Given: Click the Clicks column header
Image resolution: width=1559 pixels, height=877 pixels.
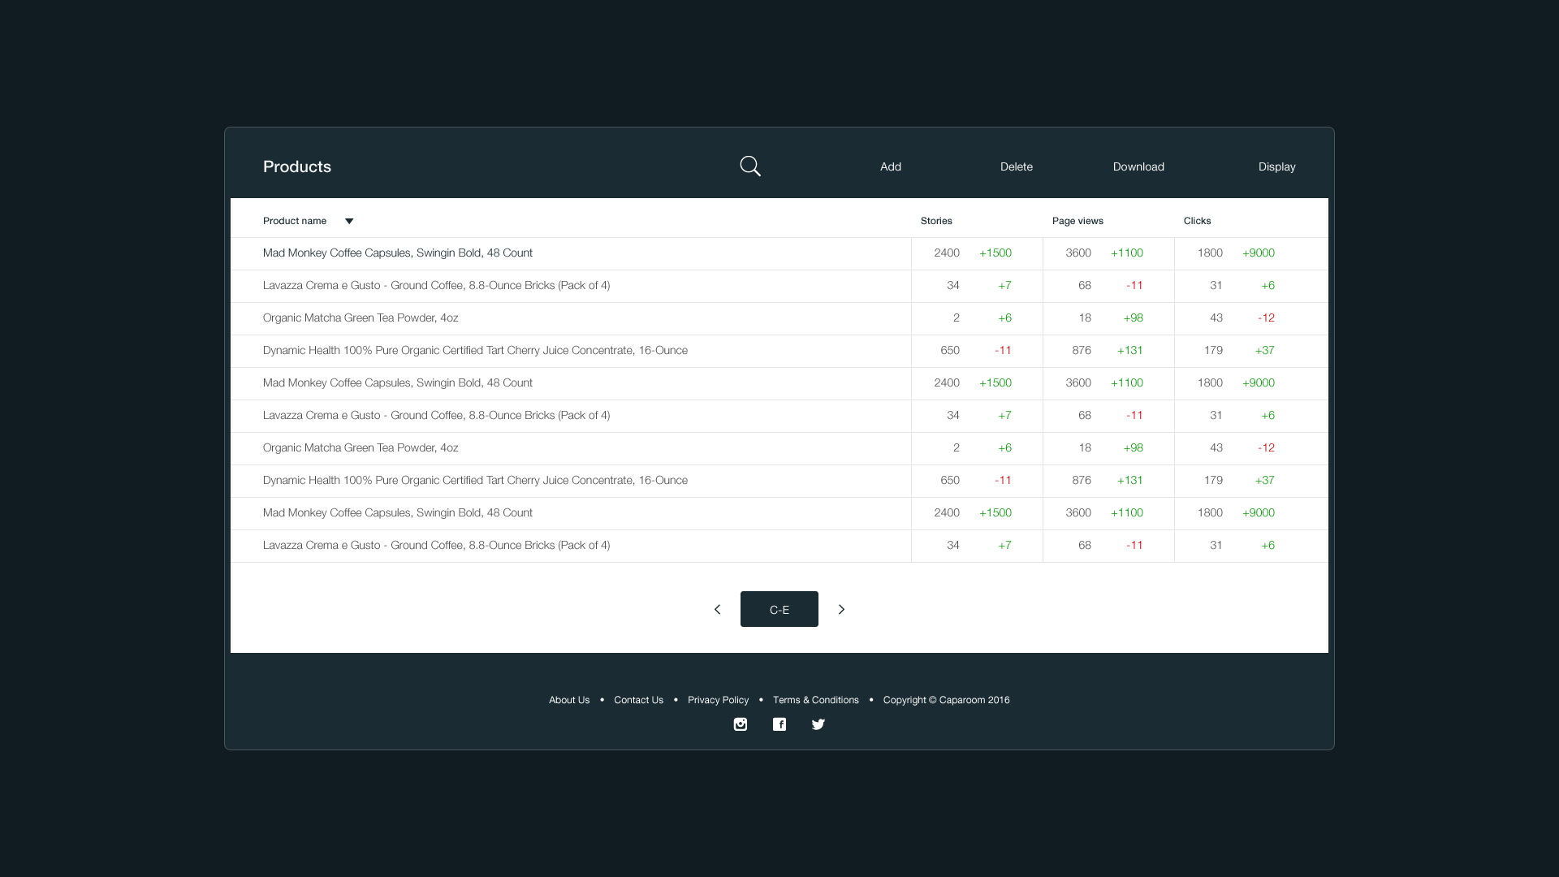Looking at the screenshot, I should point(1197,221).
